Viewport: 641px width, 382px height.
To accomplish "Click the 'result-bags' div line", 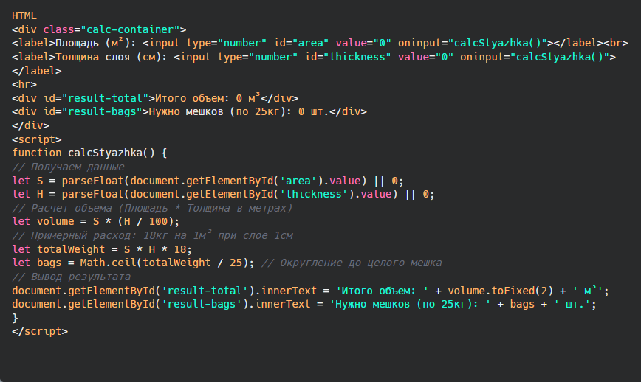I will click(x=189, y=112).
